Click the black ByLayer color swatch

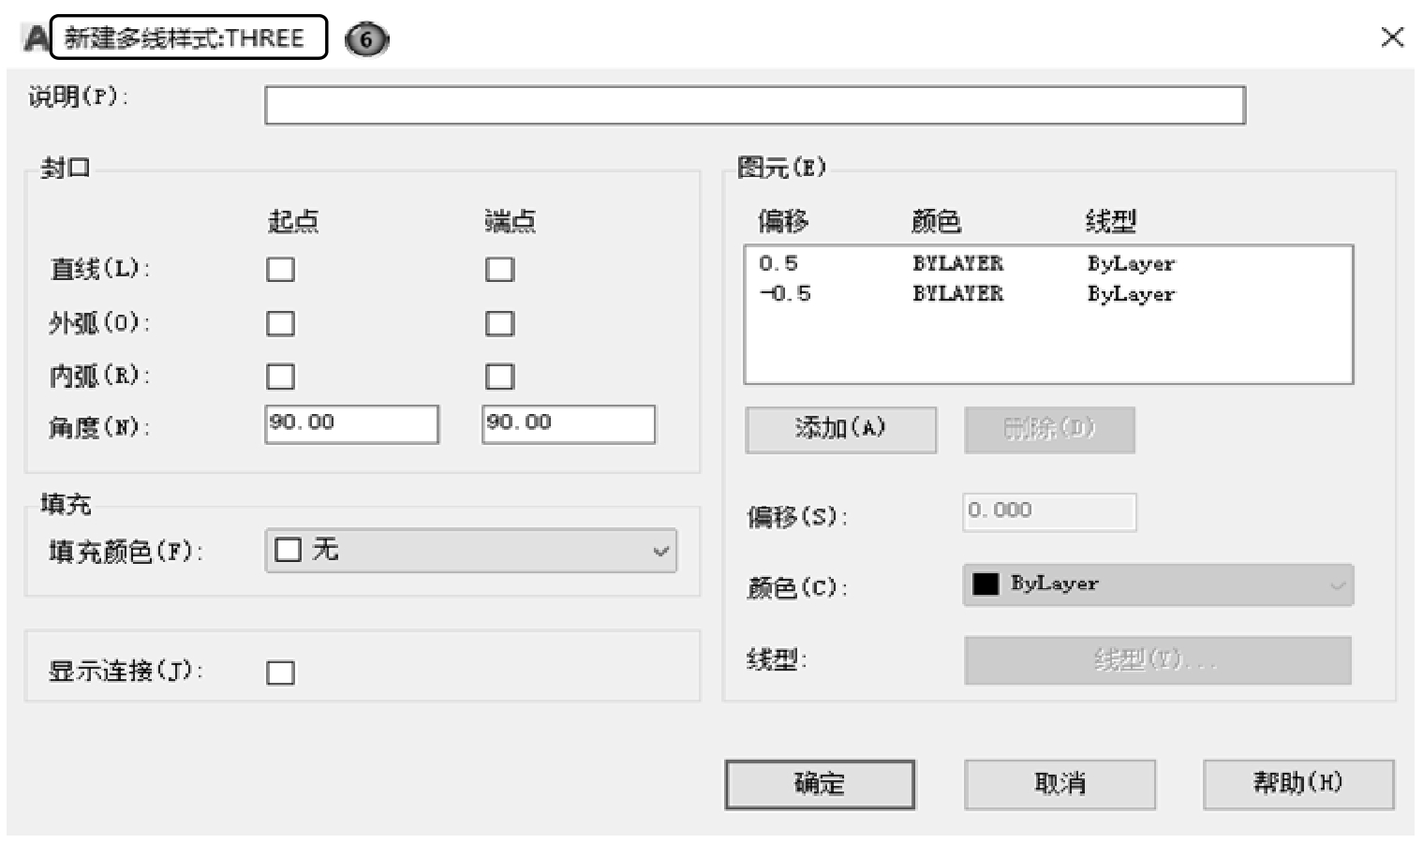(x=986, y=584)
